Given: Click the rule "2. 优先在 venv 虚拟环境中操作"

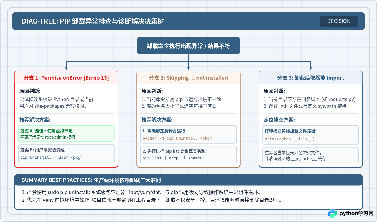Looking at the screenshot, I should pos(56,200).
